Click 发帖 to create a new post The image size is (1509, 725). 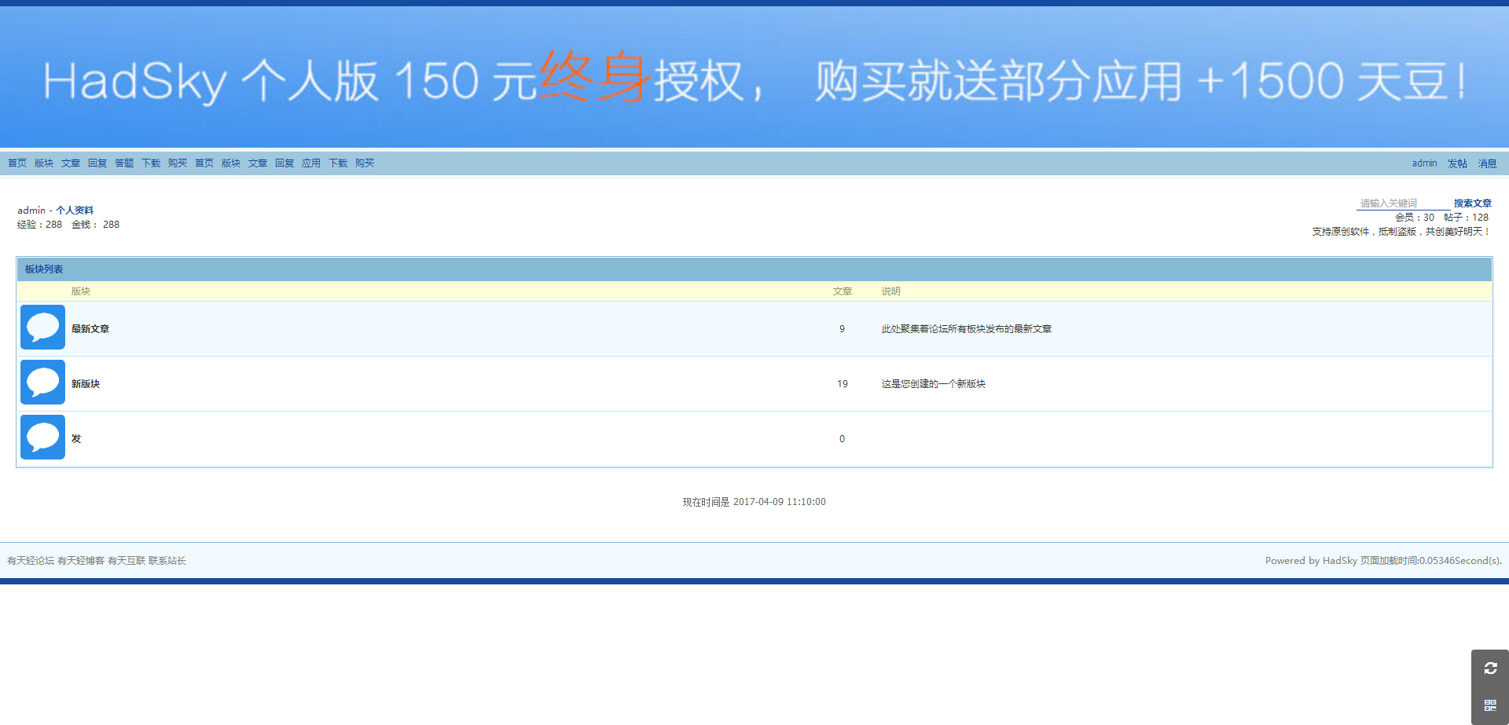coord(1457,163)
